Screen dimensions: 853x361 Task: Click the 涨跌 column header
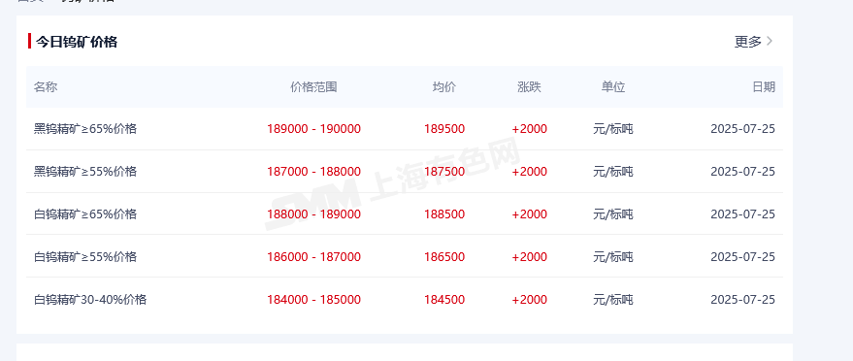tap(529, 87)
